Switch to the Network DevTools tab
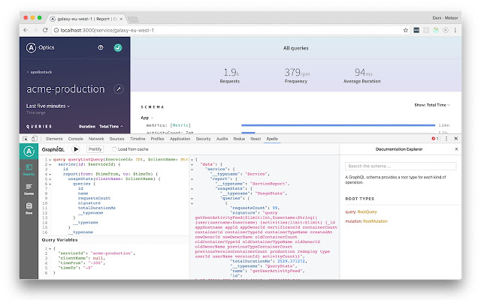Viewport: 481px width, 300px height. pos(96,139)
